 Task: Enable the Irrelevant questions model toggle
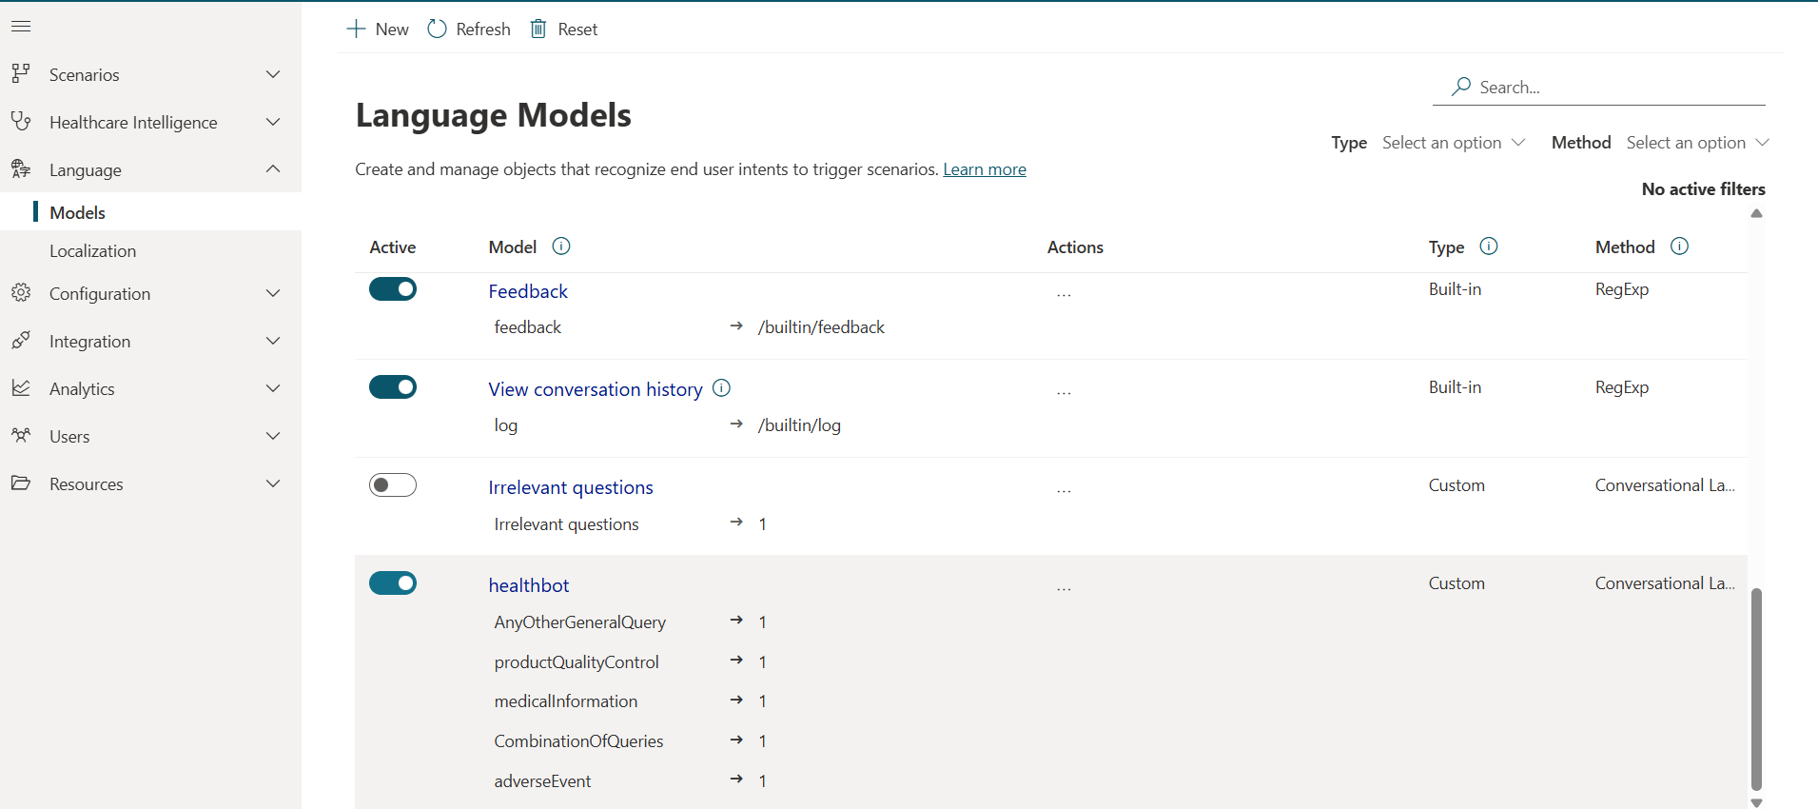point(393,485)
